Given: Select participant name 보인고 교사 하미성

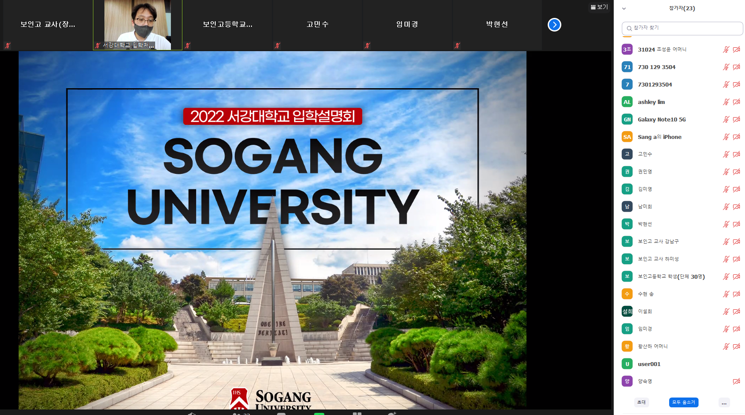Looking at the screenshot, I should [658, 259].
